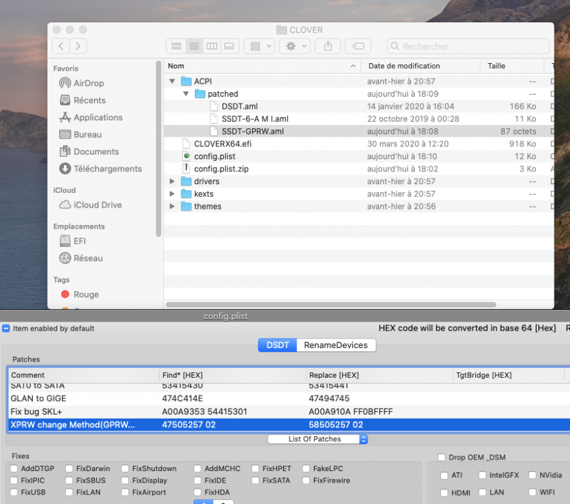Switch Finder to column view
Screen dimensions: 570x504
tap(212, 46)
